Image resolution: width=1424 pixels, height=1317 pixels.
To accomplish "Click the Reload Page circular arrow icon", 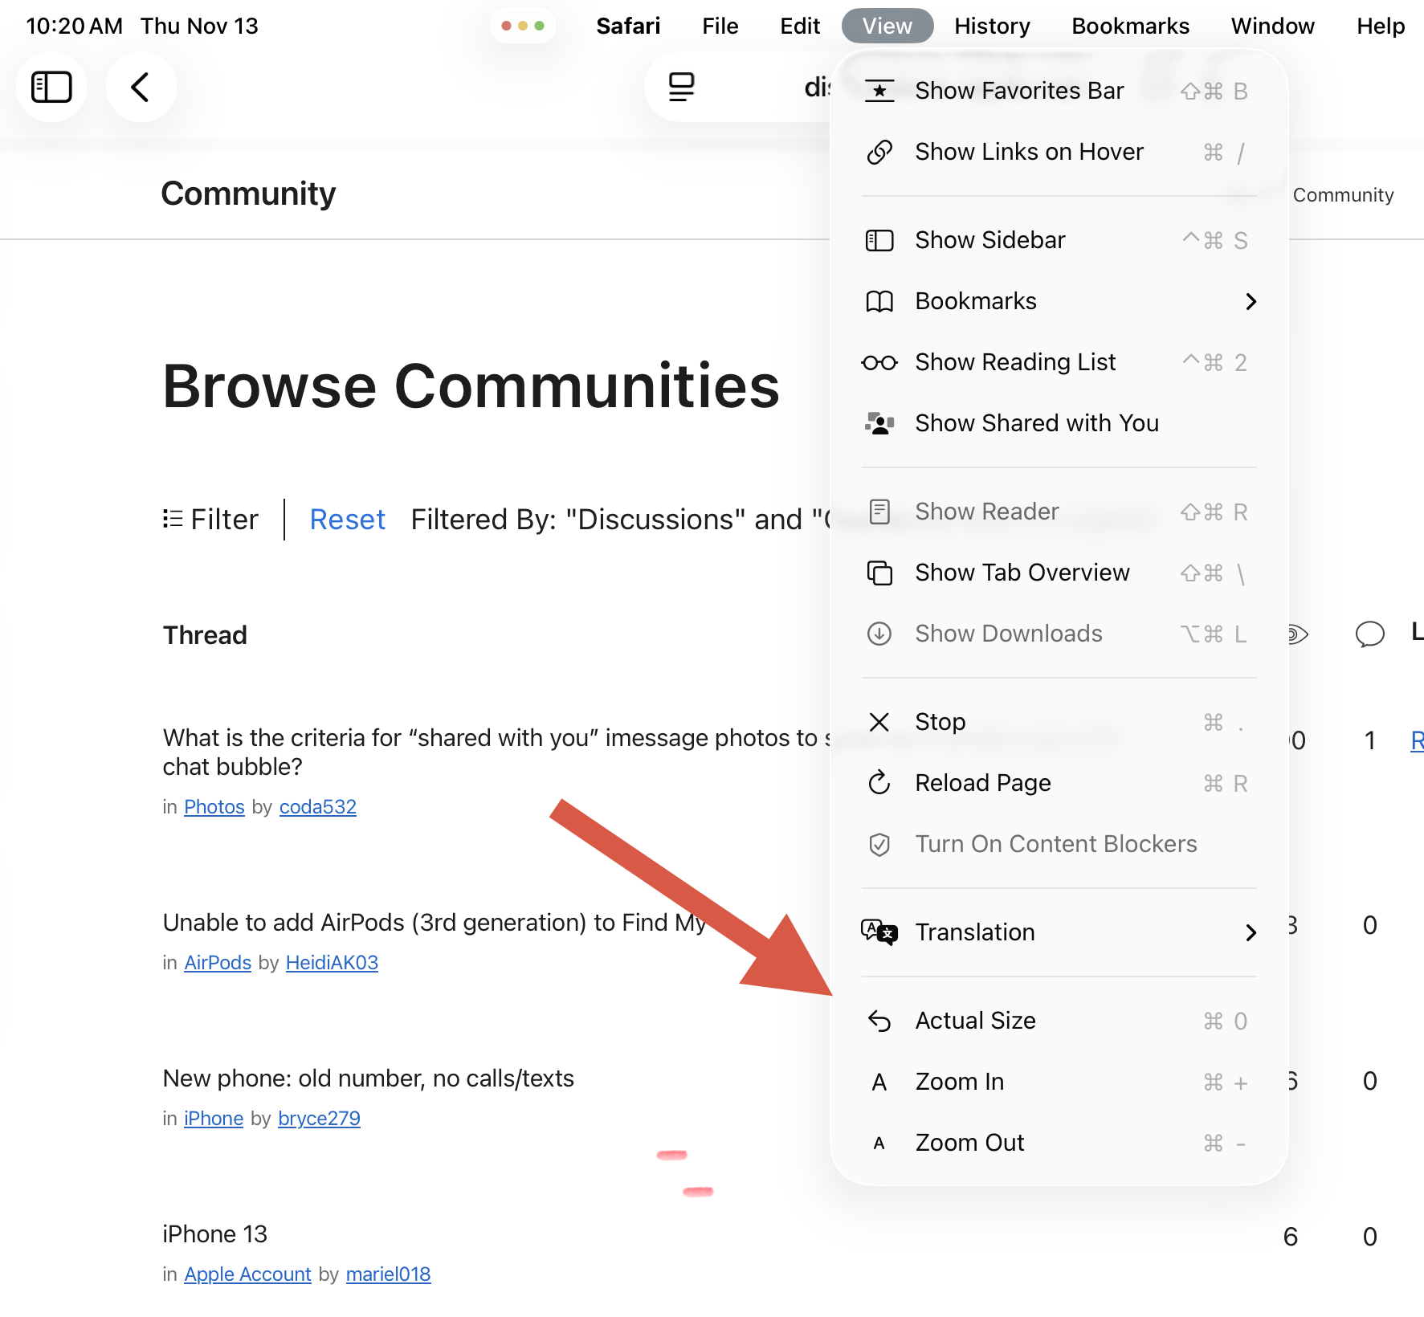I will (879, 783).
